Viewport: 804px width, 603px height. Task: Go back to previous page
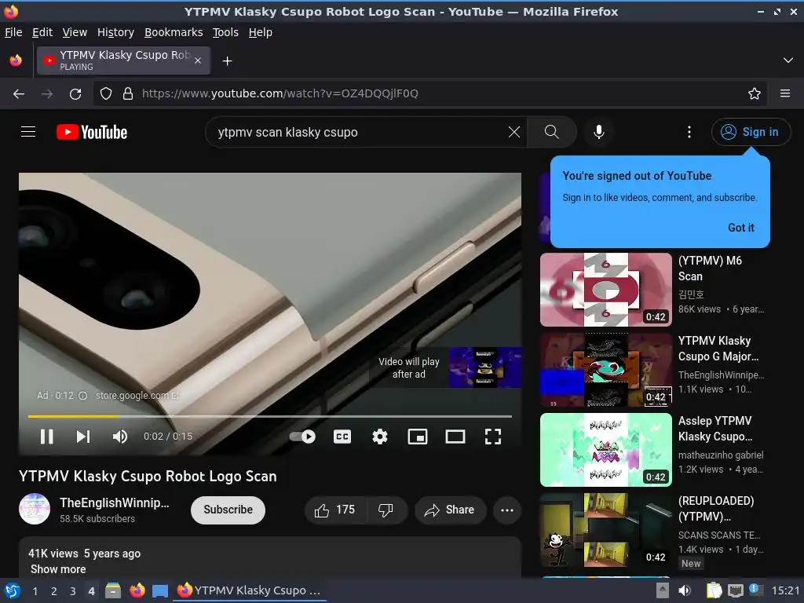tap(19, 94)
